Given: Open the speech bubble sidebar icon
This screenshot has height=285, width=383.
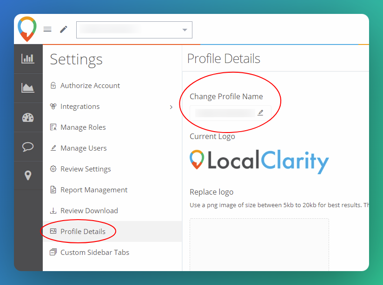Looking at the screenshot, I should tap(28, 146).
